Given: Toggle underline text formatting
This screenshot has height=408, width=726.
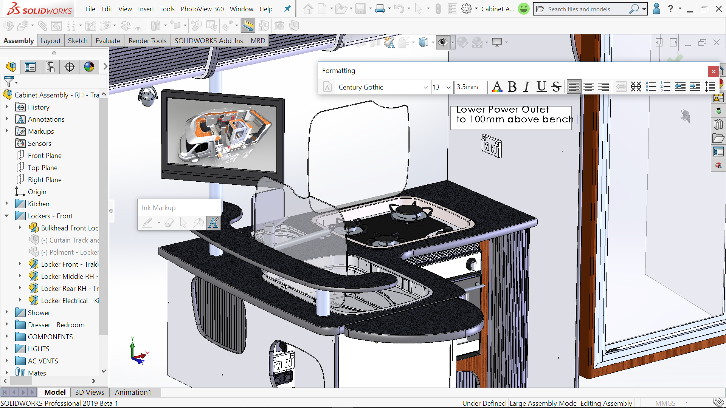Looking at the screenshot, I should coord(541,87).
